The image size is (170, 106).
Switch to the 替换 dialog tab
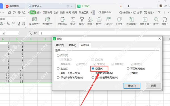pyautogui.click(x=72, y=45)
